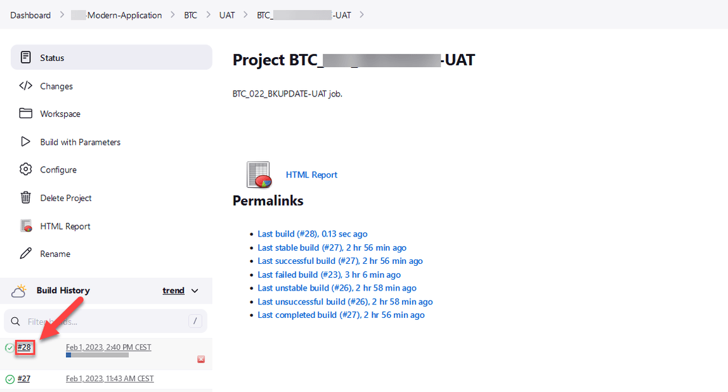The width and height of the screenshot is (728, 392).
Task: Open Last stable build (#27) permalink
Action: [332, 247]
